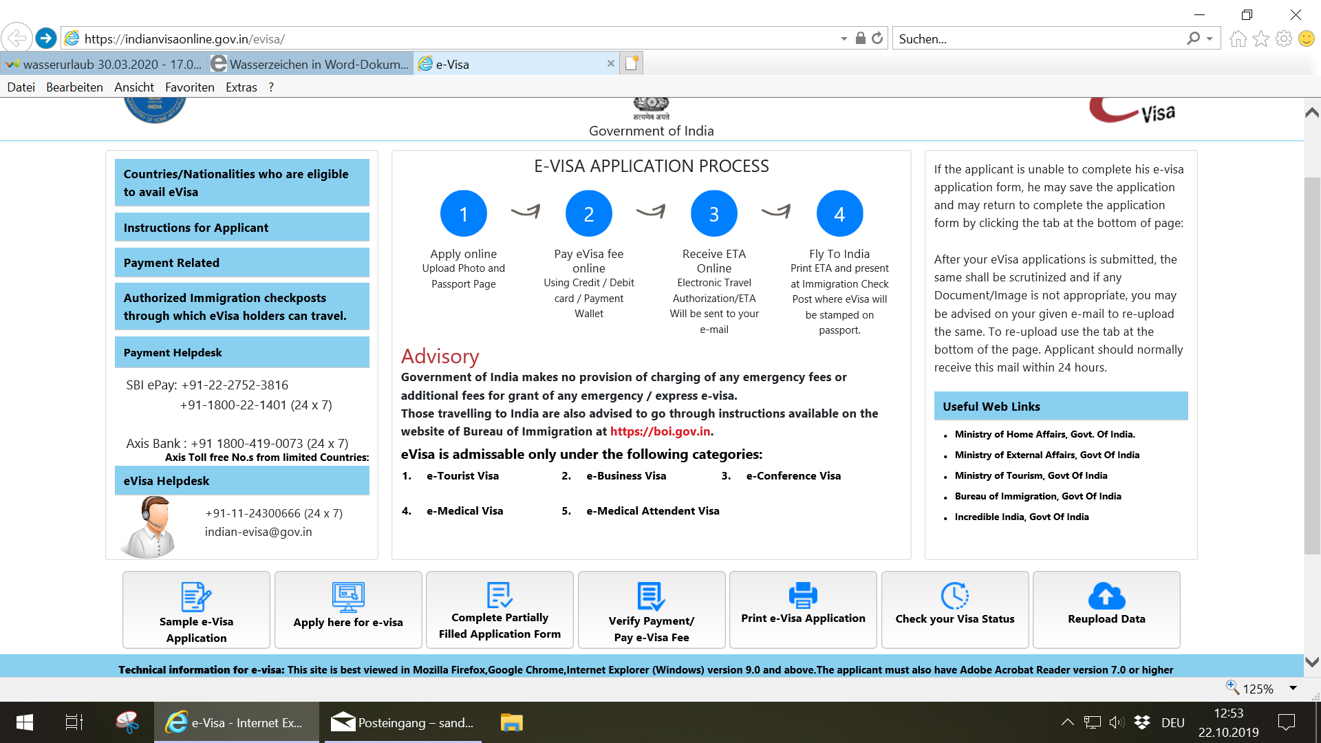Open the zoom level 125% dropdown arrow
This screenshot has width=1321, height=743.
coord(1293,688)
